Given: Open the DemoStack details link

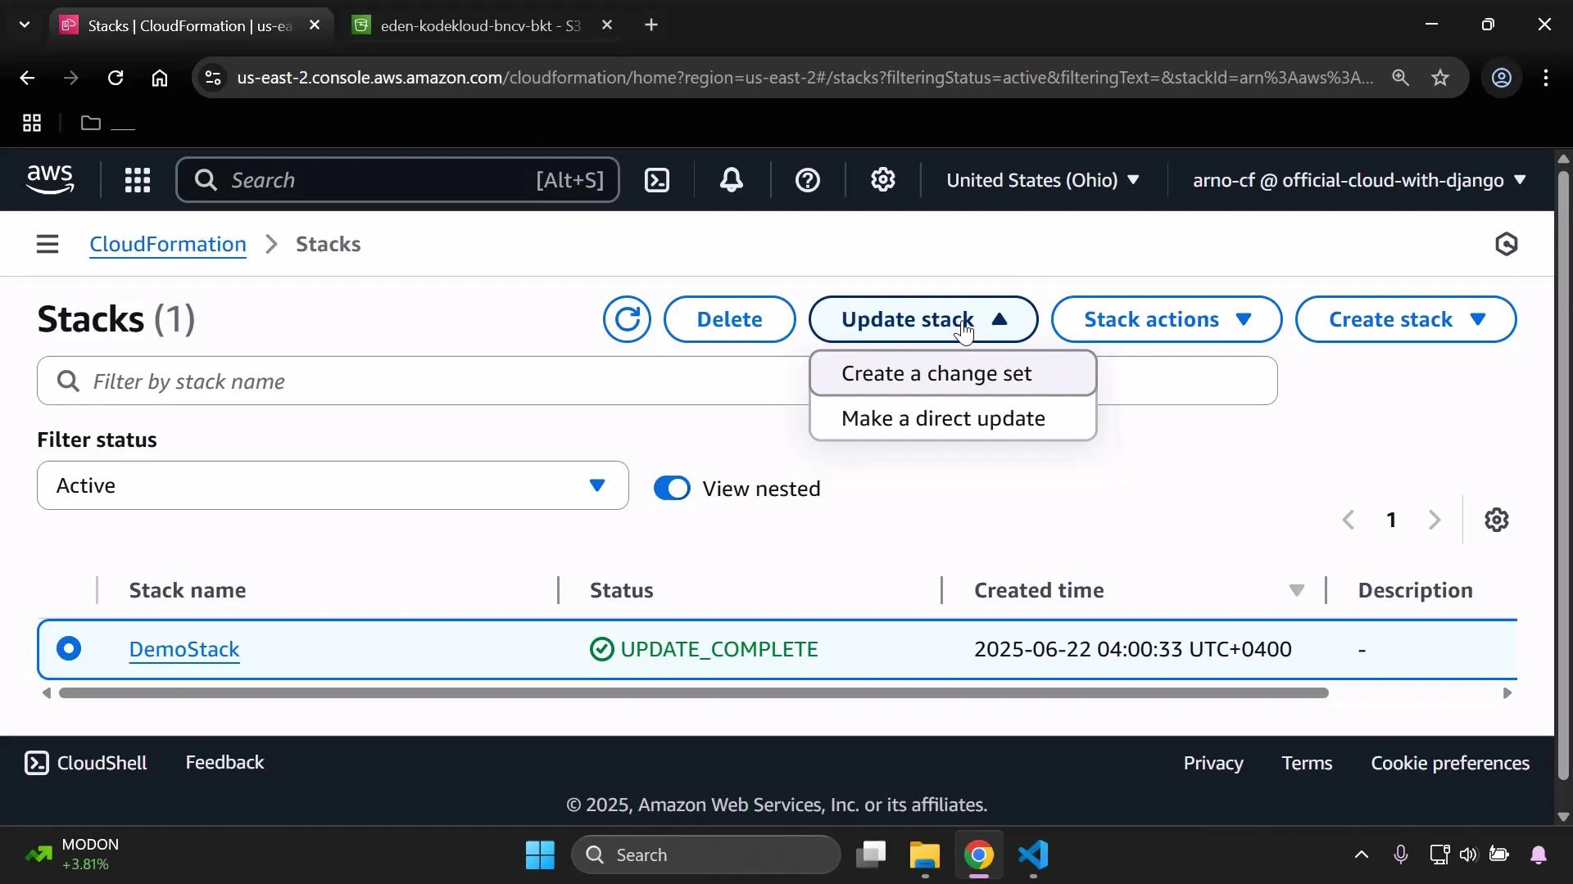Looking at the screenshot, I should 184,648.
